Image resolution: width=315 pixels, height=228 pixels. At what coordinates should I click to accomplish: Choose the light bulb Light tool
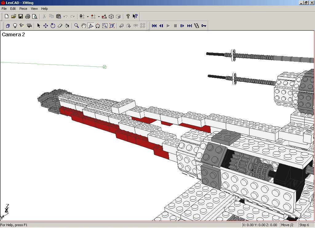(15, 26)
